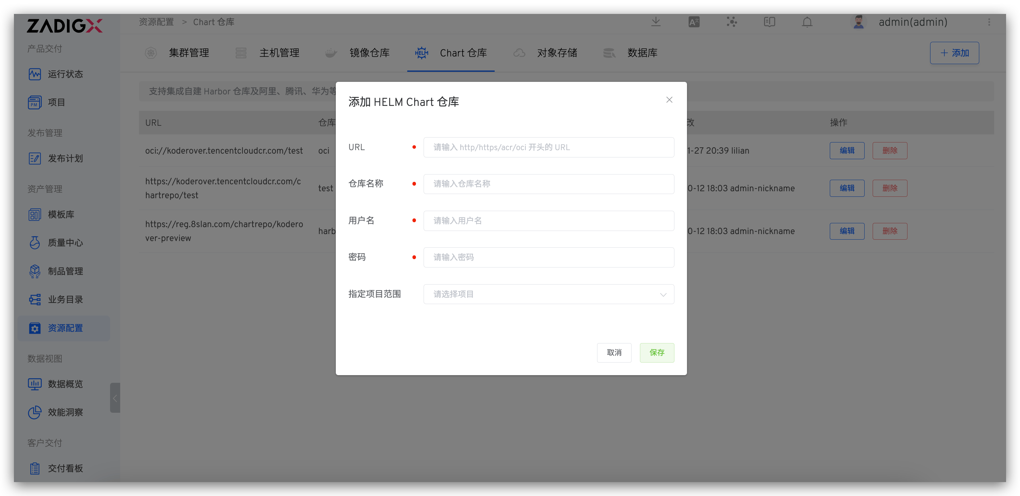Expand the 指定项目范围 project dropdown

coord(548,294)
